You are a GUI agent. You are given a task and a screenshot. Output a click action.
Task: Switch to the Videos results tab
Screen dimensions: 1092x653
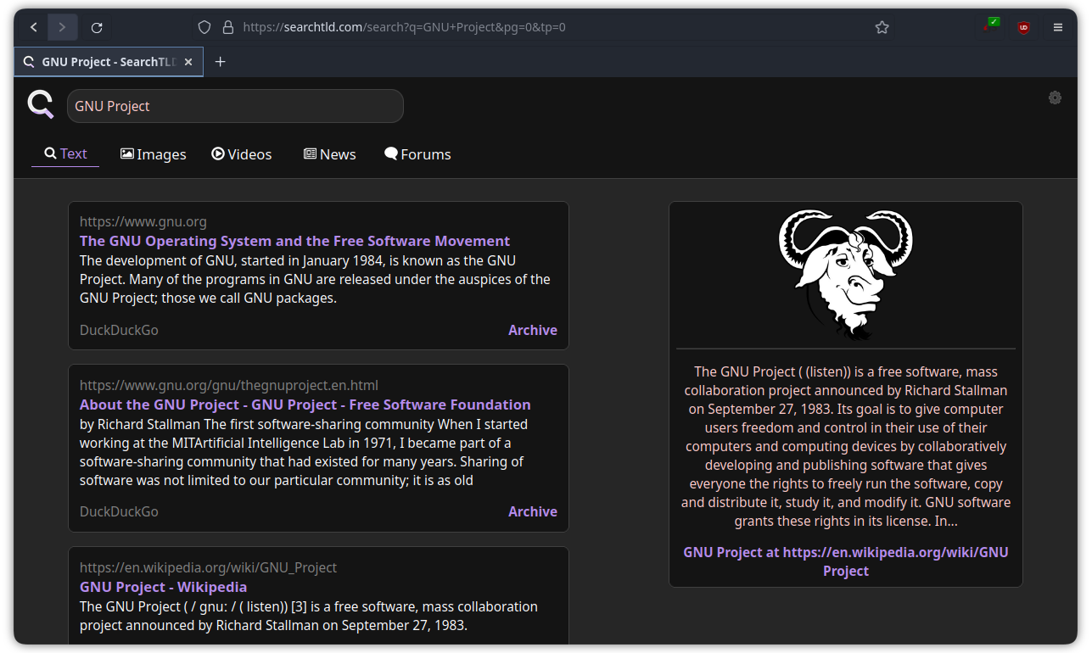coord(242,154)
